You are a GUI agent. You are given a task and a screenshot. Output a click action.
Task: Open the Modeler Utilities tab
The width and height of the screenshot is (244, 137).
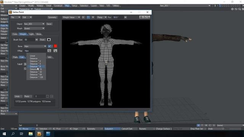pos(116,6)
